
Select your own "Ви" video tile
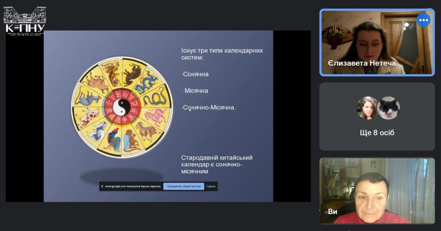click(377, 191)
